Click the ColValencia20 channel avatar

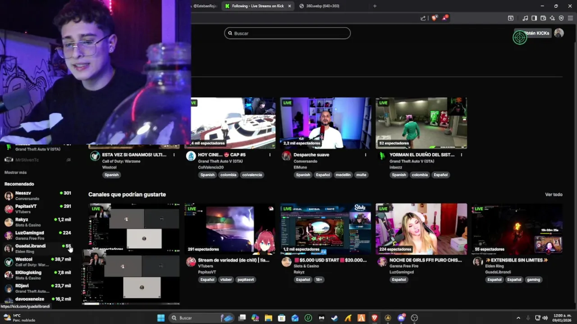pyautogui.click(x=191, y=156)
